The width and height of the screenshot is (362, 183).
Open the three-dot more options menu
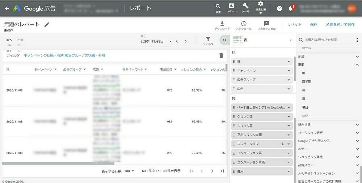click(357, 40)
